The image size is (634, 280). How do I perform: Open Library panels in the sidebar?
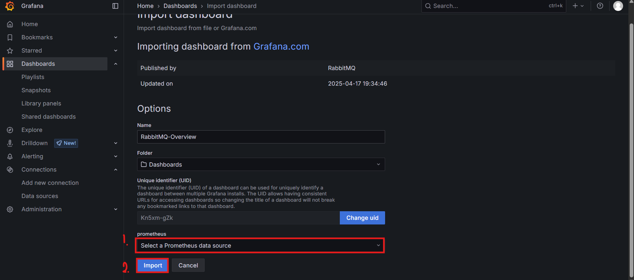(41, 103)
